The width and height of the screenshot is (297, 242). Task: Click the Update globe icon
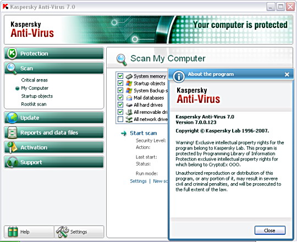coord(12,118)
